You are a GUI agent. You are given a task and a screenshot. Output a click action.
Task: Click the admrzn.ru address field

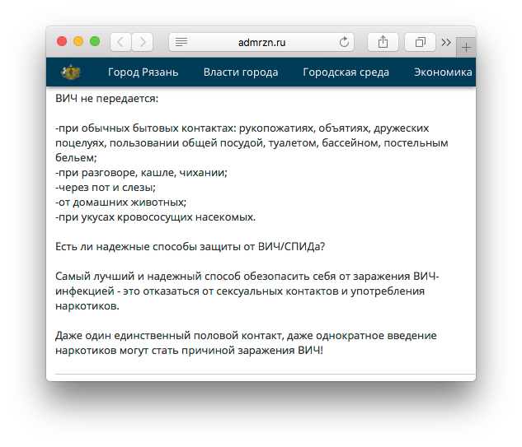(x=261, y=41)
